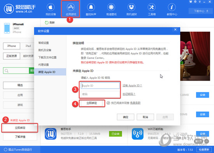Open the skin (shirt) icon in title bar
Screen dimensions: 214x153
click(191, 2)
